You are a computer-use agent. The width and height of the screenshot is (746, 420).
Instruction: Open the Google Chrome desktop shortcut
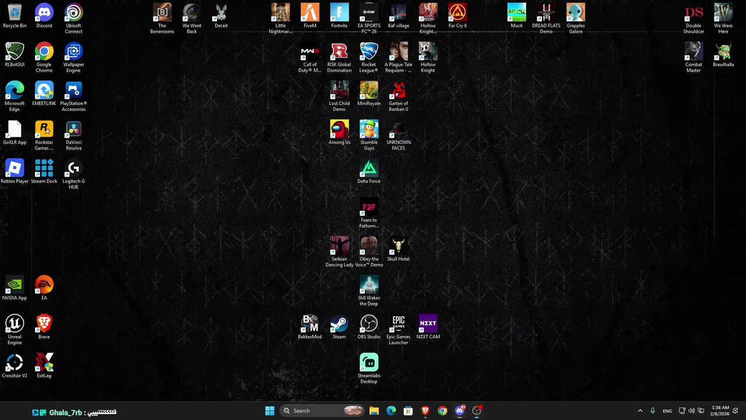pos(44,57)
